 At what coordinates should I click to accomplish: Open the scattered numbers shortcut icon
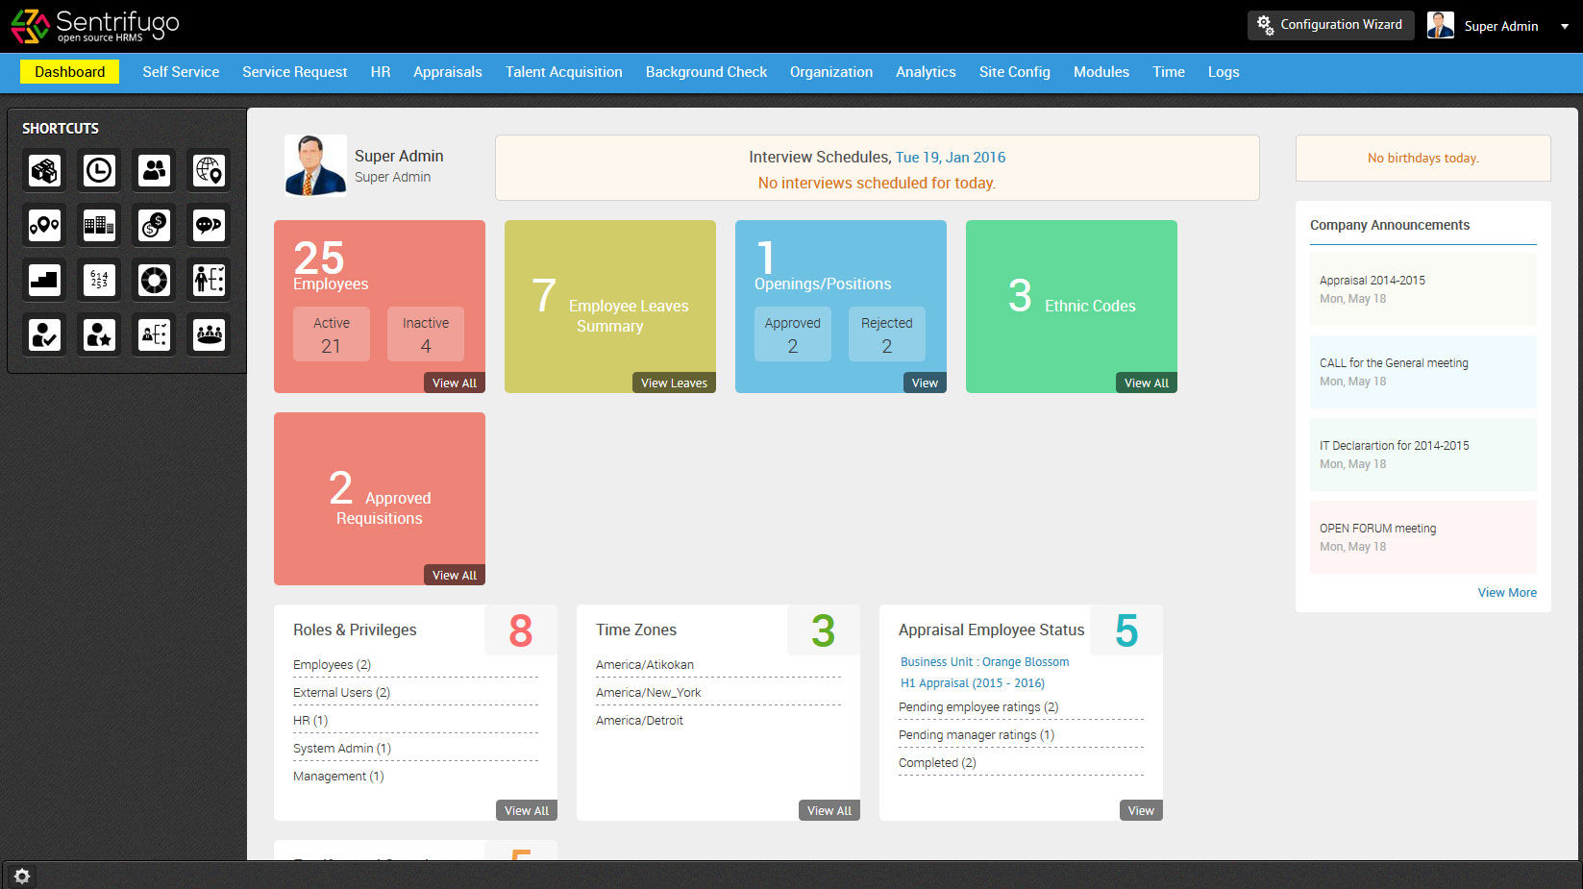[99, 281]
